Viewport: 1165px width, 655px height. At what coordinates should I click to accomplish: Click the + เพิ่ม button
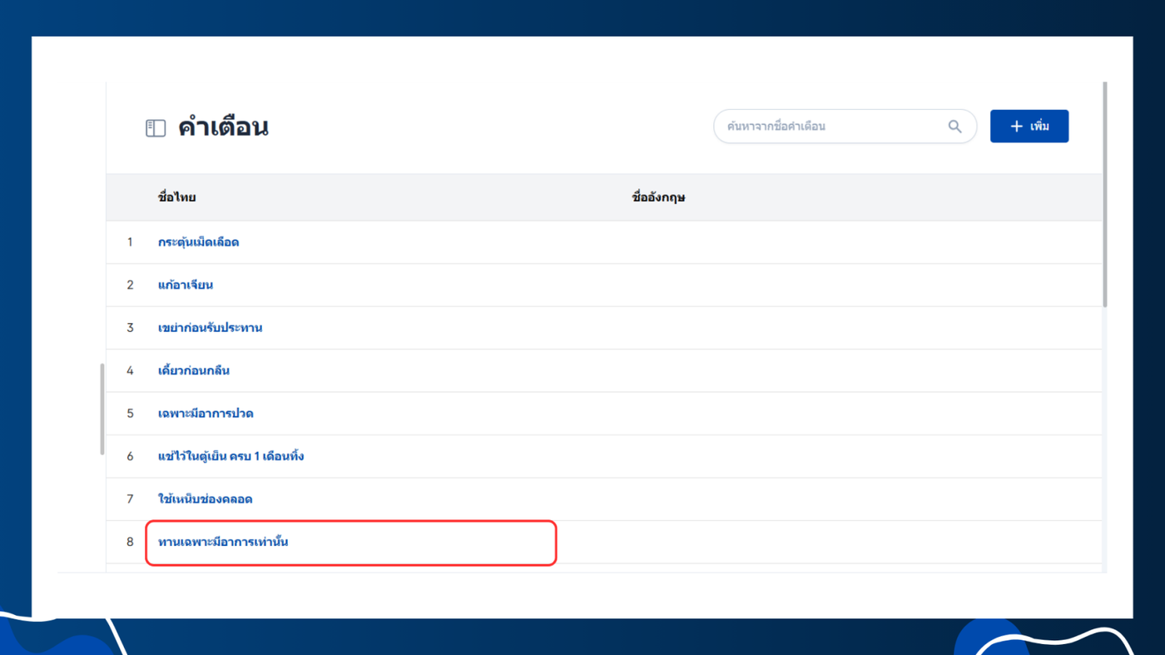pos(1029,127)
